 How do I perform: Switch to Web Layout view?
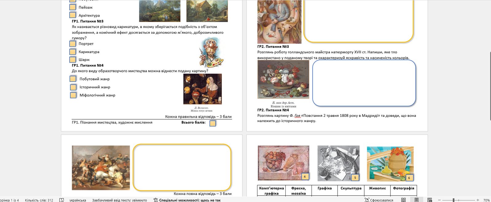click(430, 200)
